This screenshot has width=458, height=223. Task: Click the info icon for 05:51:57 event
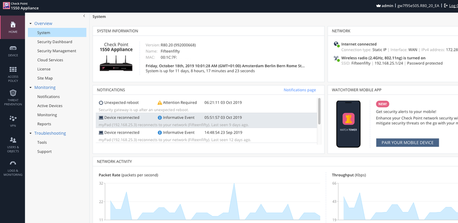[x=160, y=117]
